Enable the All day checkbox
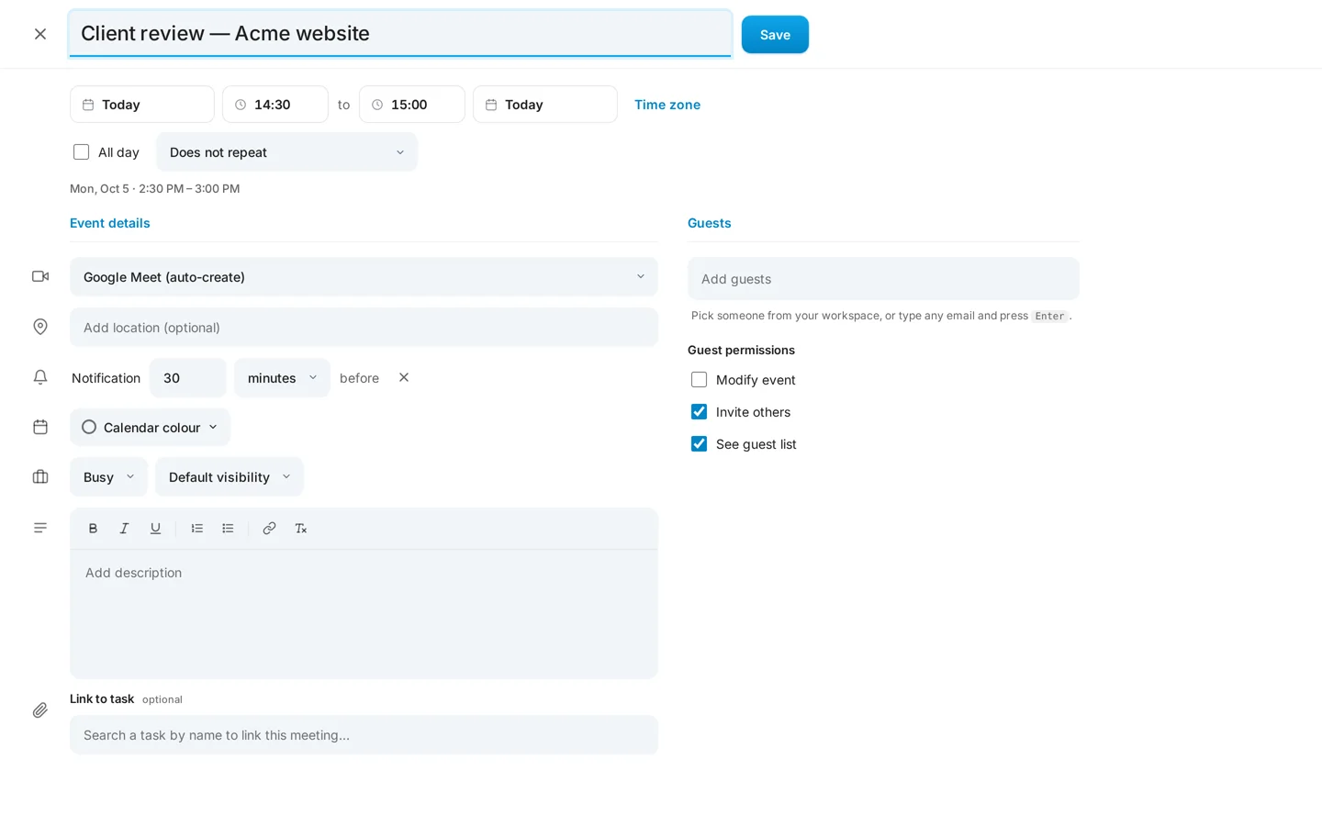This screenshot has height=826, width=1322. coord(81,152)
